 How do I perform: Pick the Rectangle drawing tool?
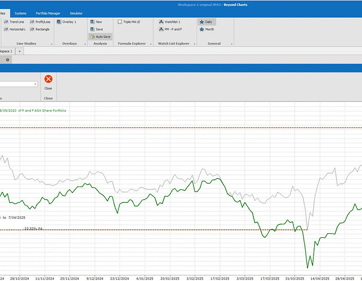click(40, 29)
